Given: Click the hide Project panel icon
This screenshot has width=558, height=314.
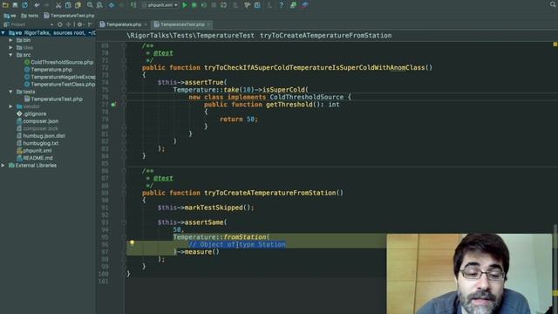Looking at the screenshot, I should [x=90, y=24].
